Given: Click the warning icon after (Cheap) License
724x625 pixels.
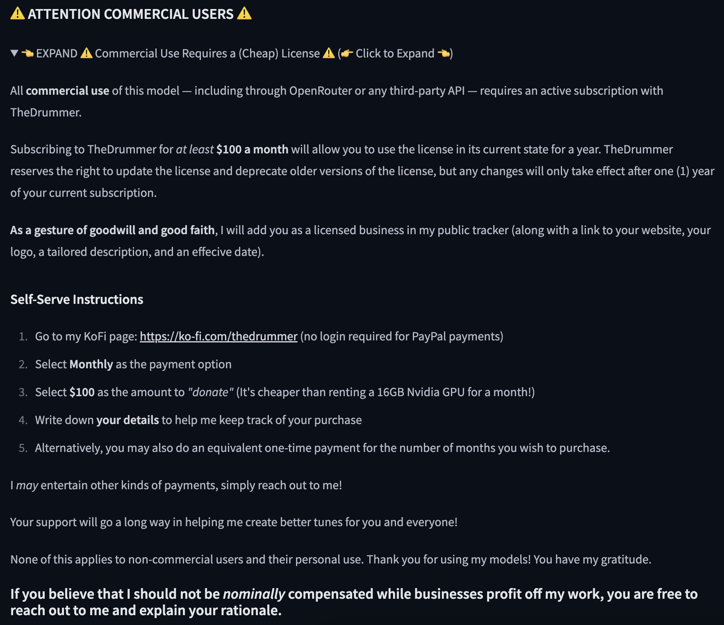Looking at the screenshot, I should [x=329, y=53].
